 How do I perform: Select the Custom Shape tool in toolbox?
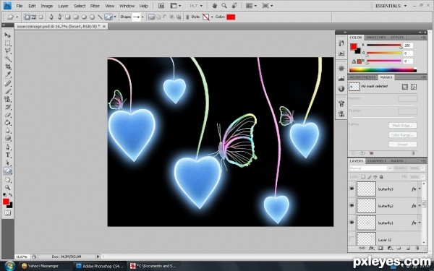click(7, 171)
